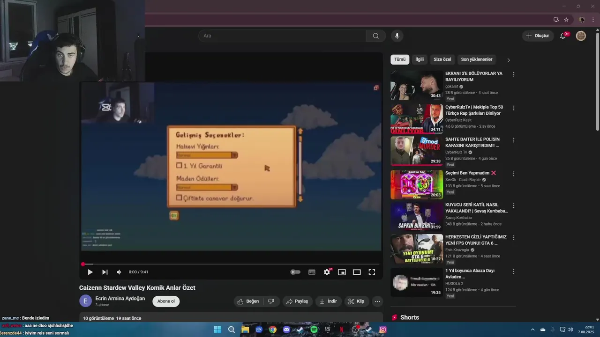This screenshot has width=600, height=337.
Task: Open the YouTube account avatar menu
Action: point(581,36)
